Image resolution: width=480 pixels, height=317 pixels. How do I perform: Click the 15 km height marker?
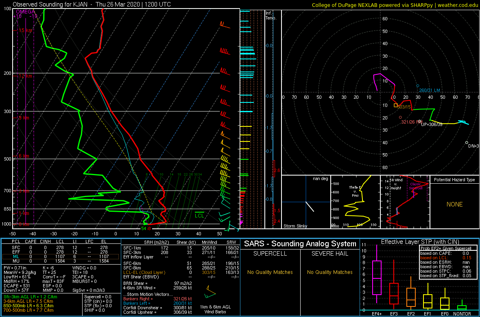coord(25,30)
